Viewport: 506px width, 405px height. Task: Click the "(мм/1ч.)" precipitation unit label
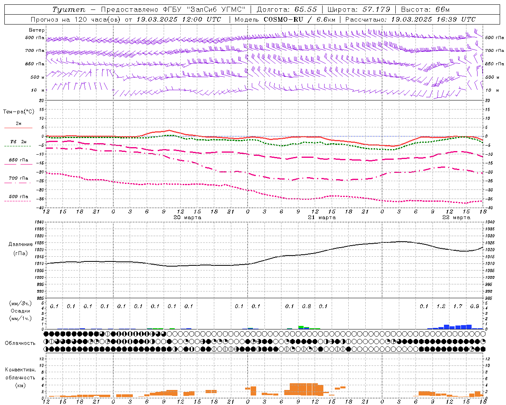(21, 318)
